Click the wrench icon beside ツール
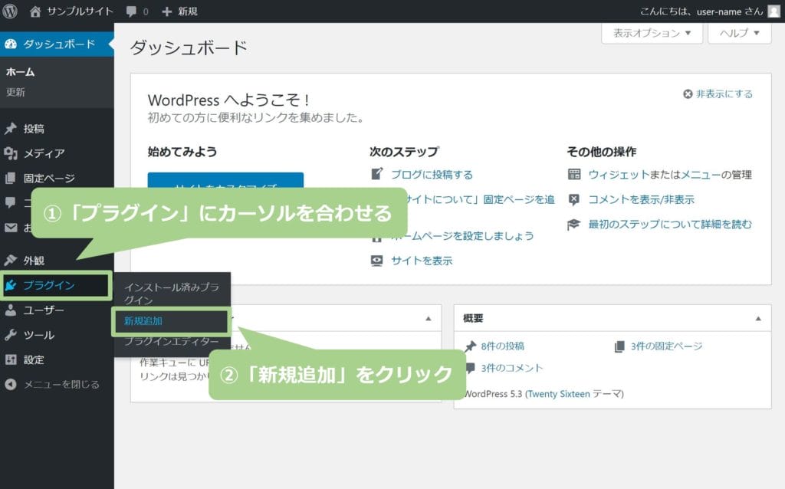Viewport: 785px width, 489px height. 11,335
